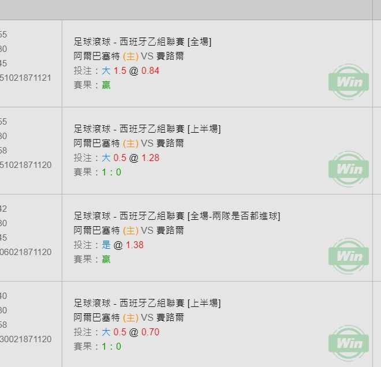Click the teams line above 是 @ 1.38
381x367 pixels.
[x=129, y=230]
